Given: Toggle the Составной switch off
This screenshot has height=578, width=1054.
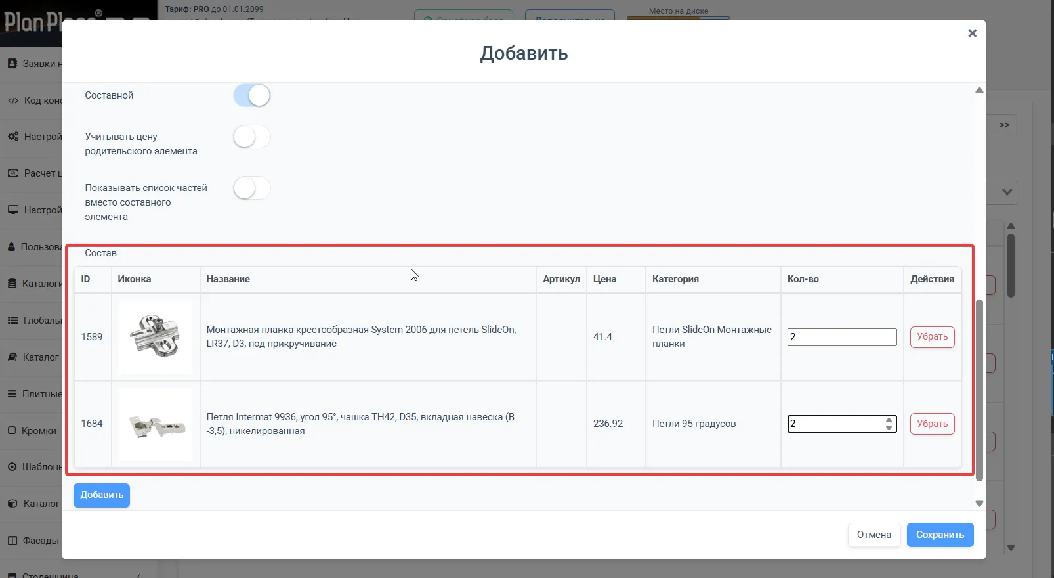Looking at the screenshot, I should 251,95.
